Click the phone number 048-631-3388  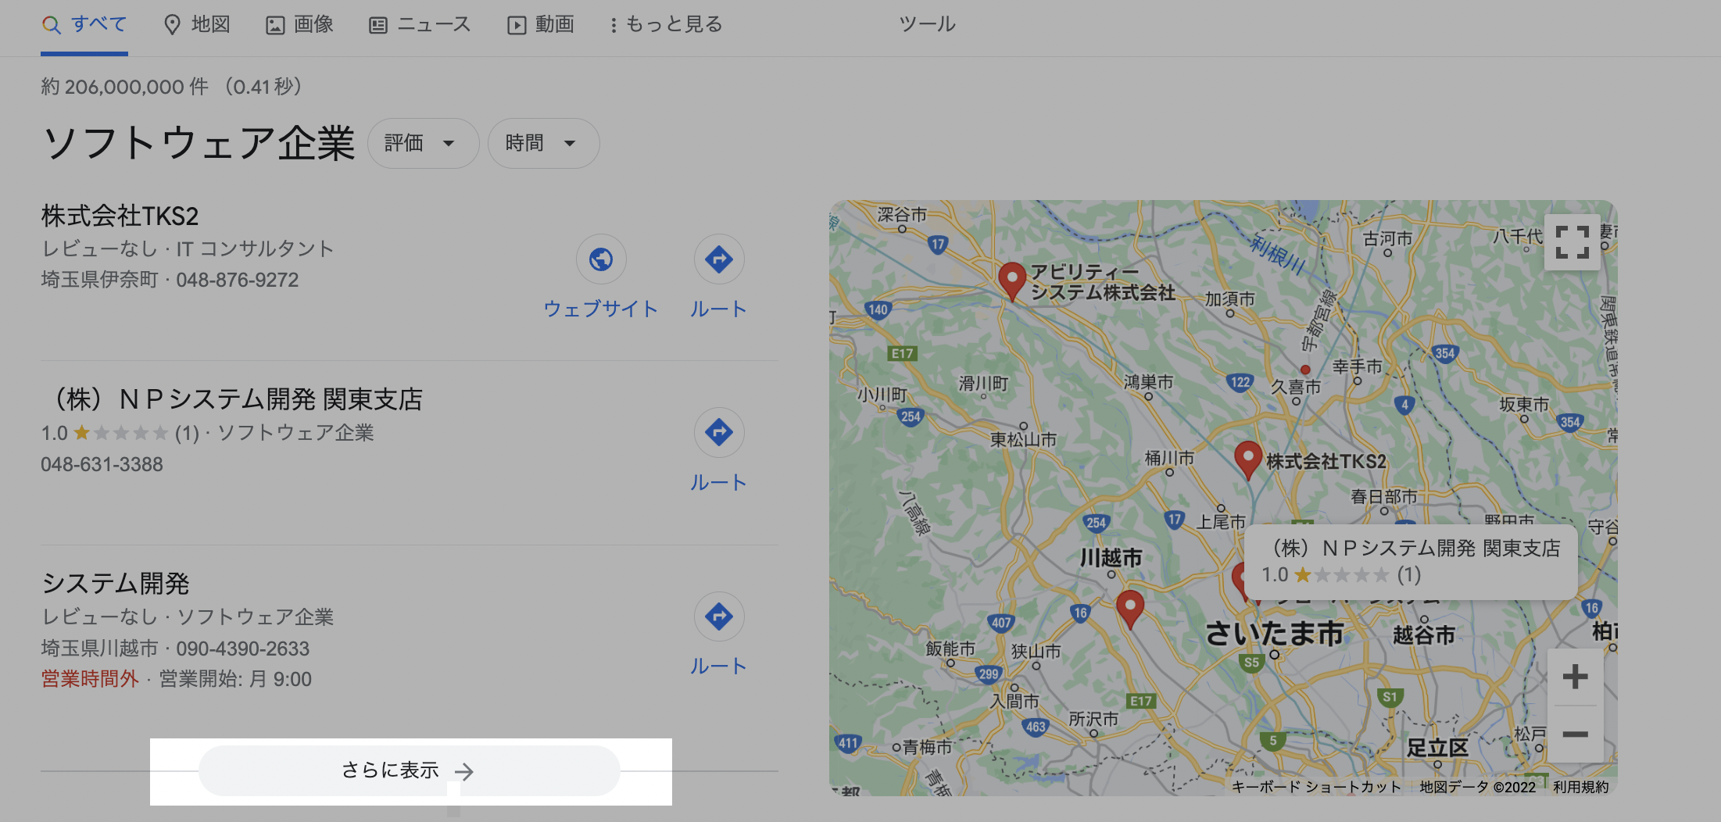(x=102, y=464)
